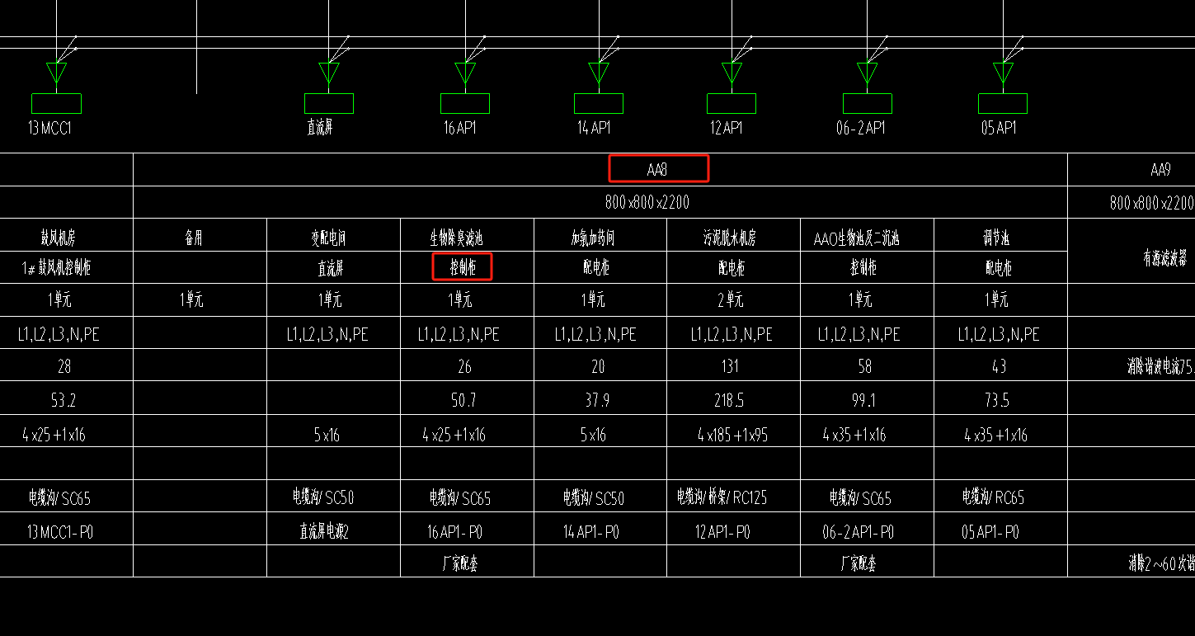The width and height of the screenshot is (1195, 636).
Task: Click 1单元 in the 备用 column
Action: coord(191,299)
